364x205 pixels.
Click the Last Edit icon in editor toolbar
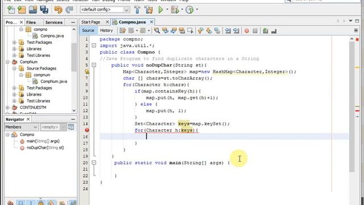click(x=122, y=31)
